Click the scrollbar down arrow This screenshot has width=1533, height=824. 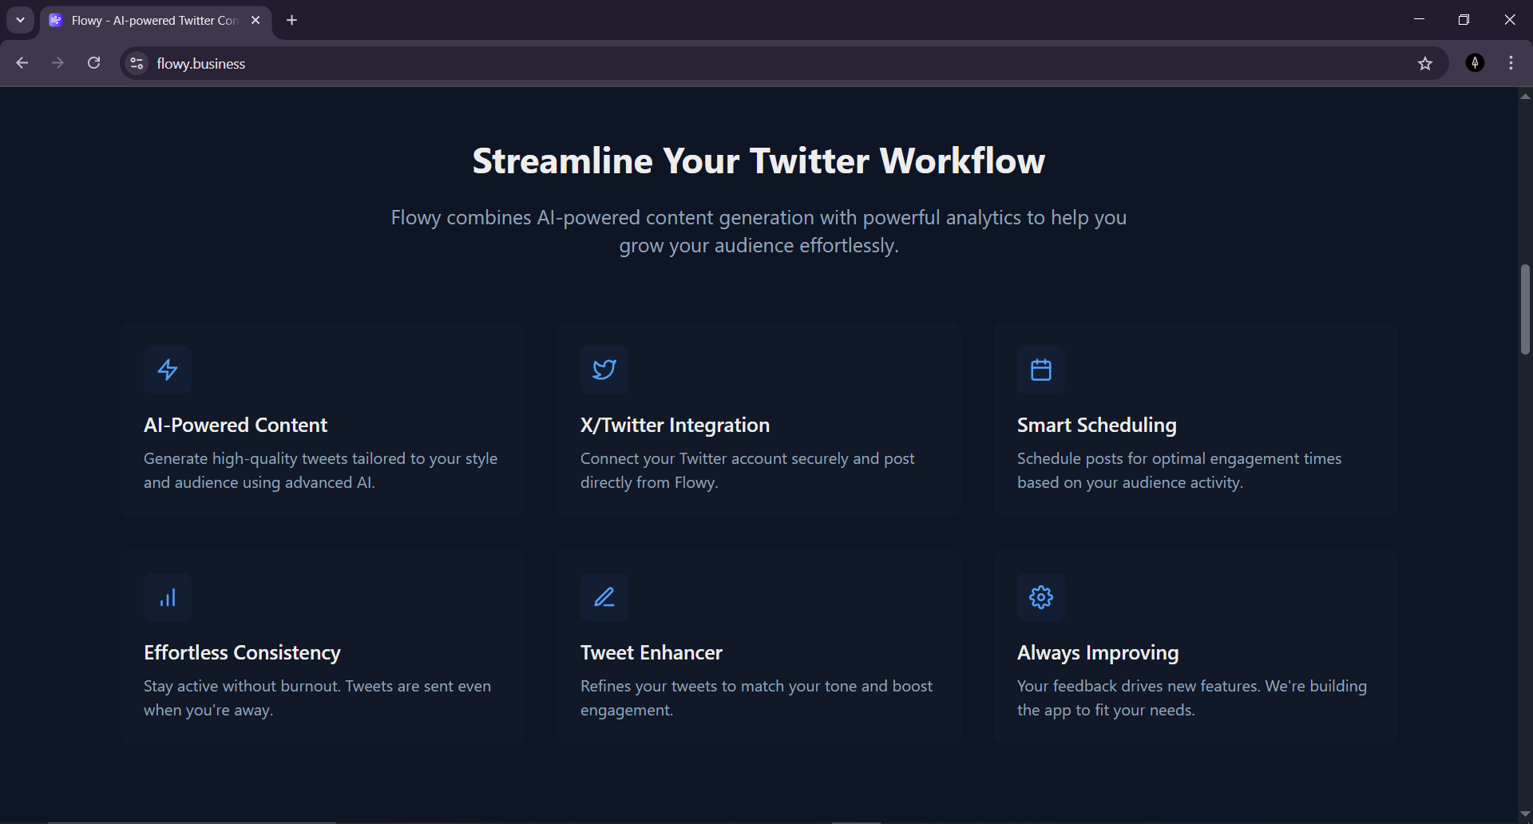(x=1525, y=814)
